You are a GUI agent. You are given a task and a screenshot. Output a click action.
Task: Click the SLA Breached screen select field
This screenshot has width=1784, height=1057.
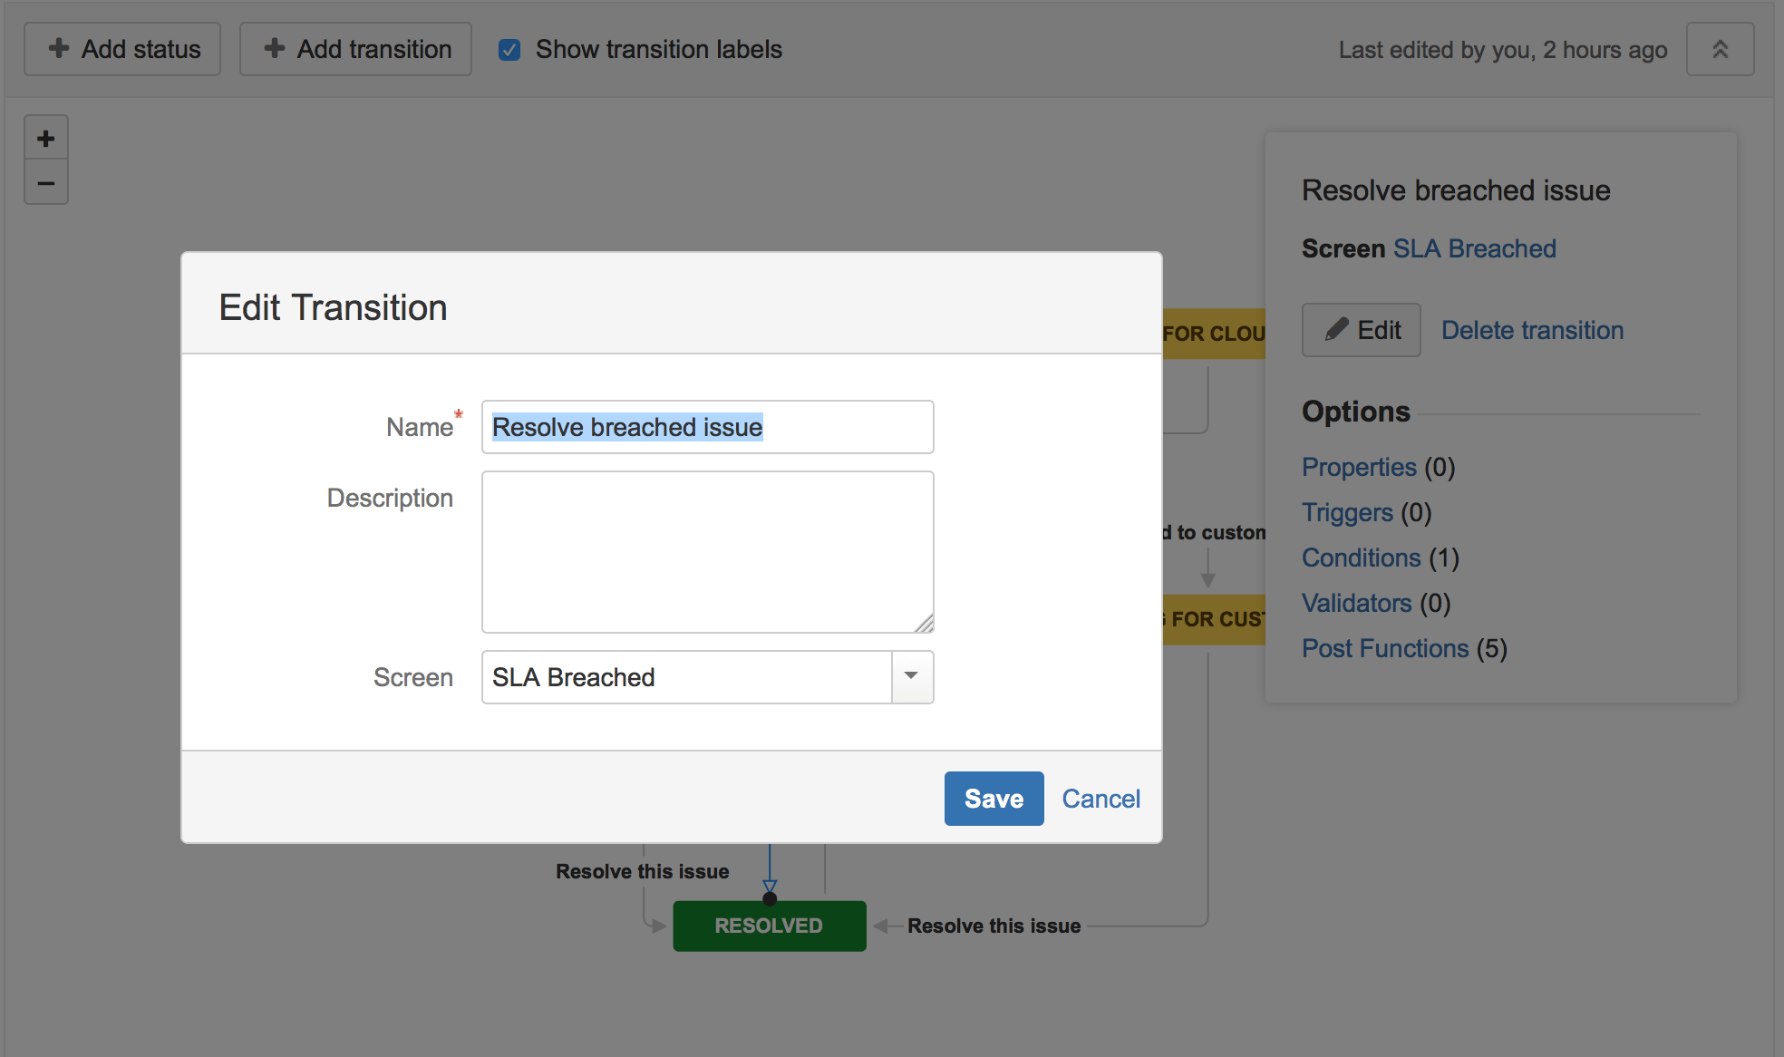pos(707,677)
